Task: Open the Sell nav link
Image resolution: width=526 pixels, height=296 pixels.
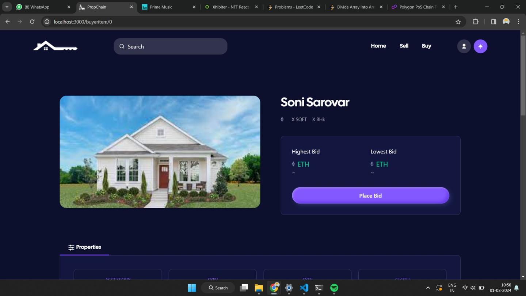Action: [404, 46]
